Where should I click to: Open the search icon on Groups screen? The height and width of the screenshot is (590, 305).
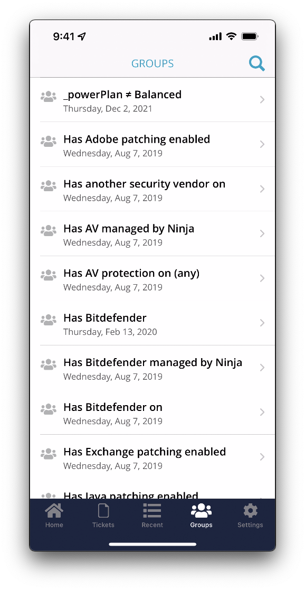coord(257,63)
